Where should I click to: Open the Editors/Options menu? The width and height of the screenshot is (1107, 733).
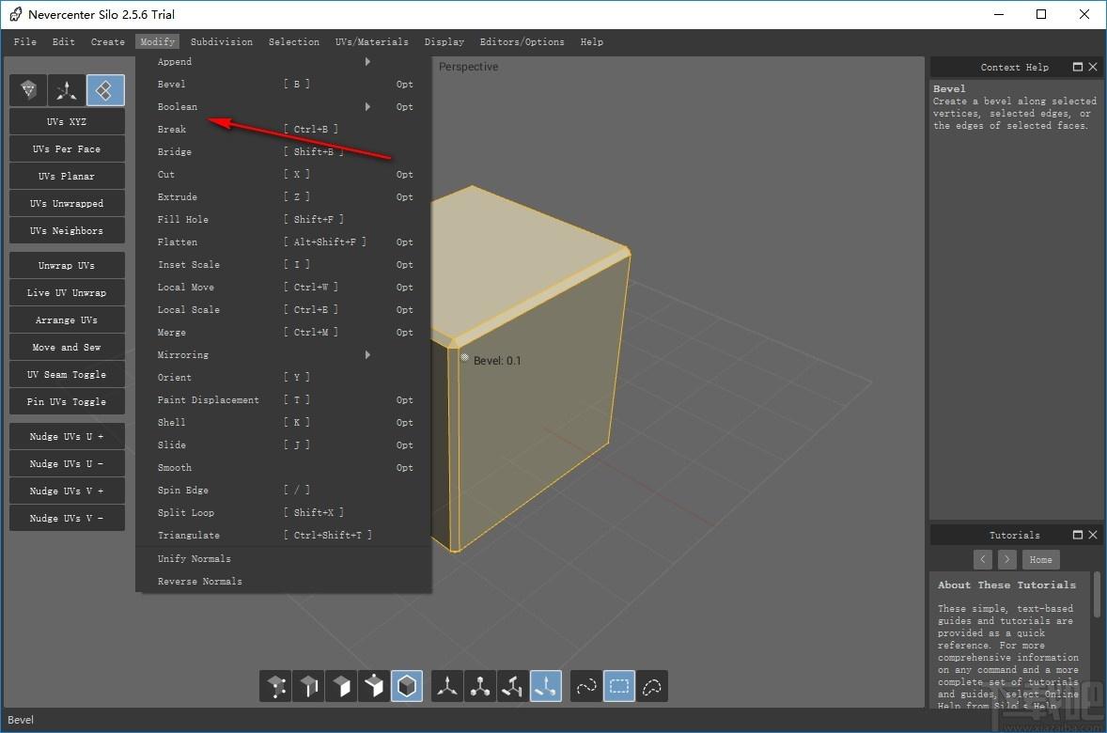click(522, 41)
